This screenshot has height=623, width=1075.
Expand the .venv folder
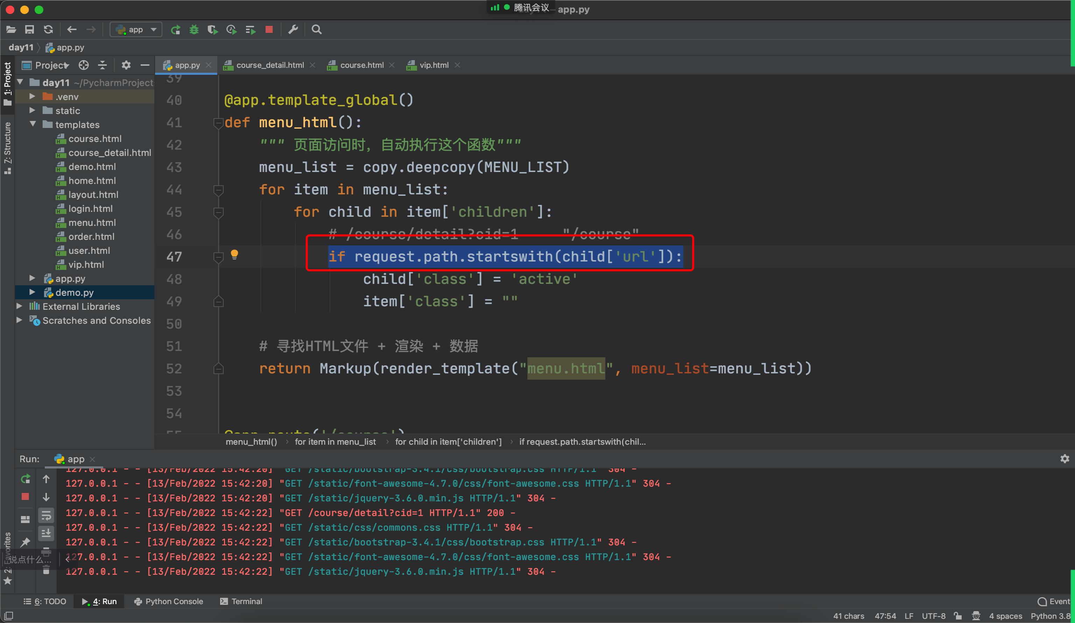coord(33,96)
